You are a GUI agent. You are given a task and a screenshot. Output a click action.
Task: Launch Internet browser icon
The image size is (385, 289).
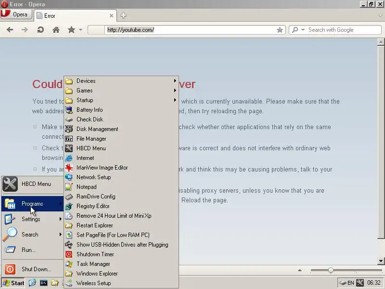[x=69, y=158]
